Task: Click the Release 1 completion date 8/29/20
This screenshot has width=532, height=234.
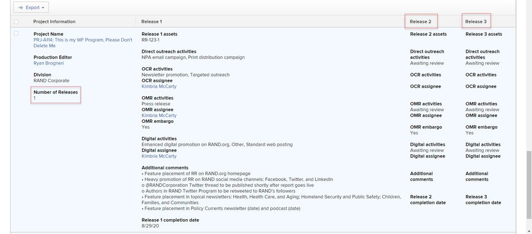Action: [x=150, y=226]
